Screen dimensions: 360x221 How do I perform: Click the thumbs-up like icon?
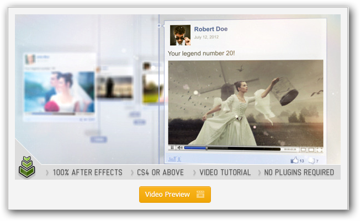pos(294,160)
